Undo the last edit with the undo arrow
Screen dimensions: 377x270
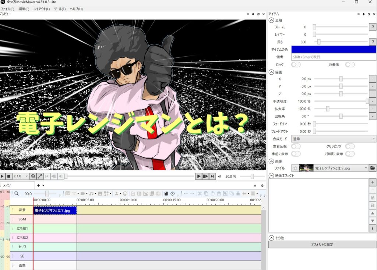pos(186,193)
